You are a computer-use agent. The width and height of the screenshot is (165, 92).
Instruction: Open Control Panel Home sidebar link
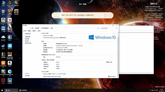pos(28,34)
